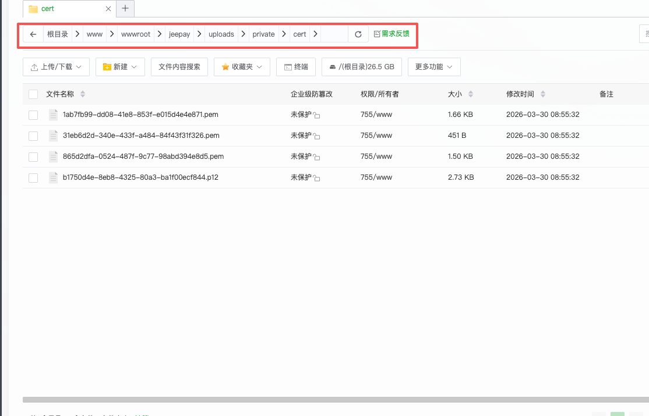Click the empty path input area
The image size is (649, 416).
[334, 34]
